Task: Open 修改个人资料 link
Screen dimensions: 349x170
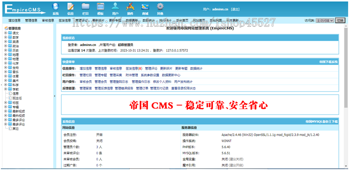Action: coord(162,81)
